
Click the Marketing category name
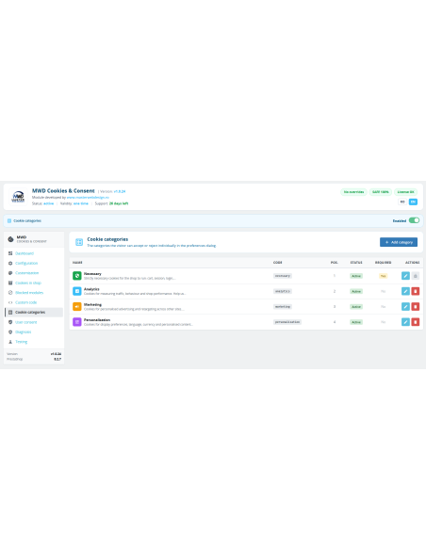coord(92,304)
